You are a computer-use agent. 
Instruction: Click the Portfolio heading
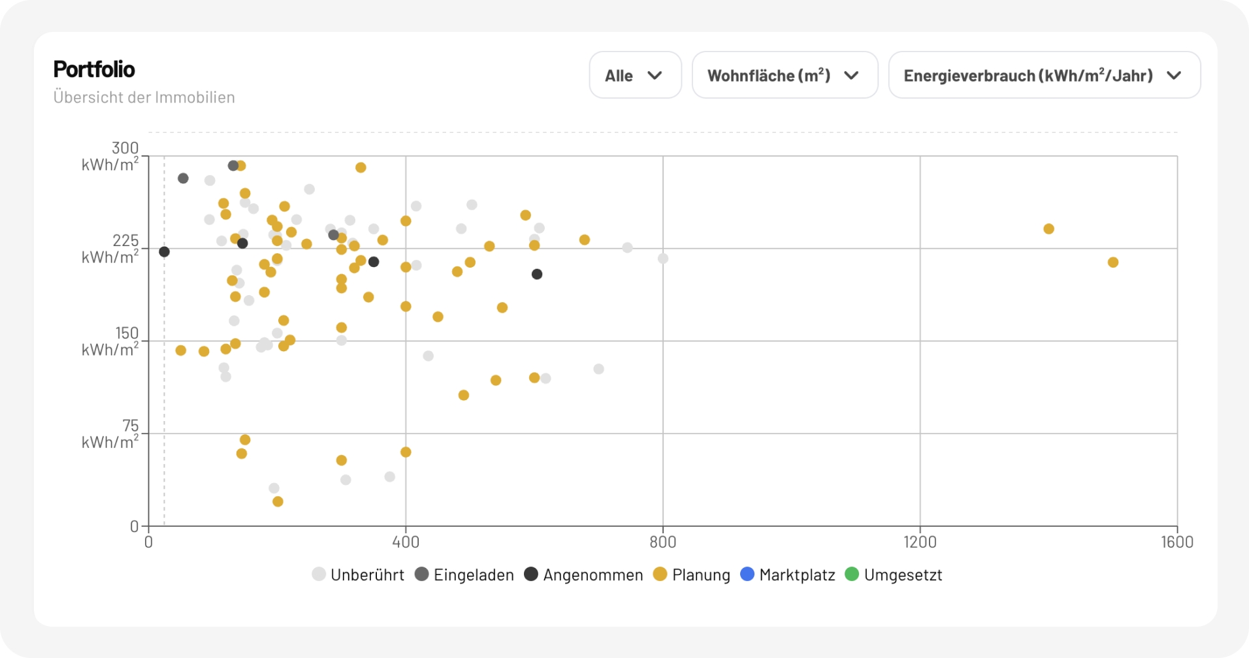click(94, 69)
